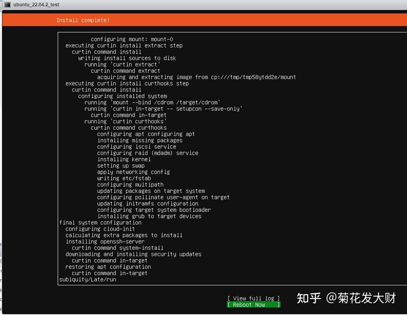Click line calculating extra packages to install
This screenshot has height=315, width=407.
pyautogui.click(x=124, y=235)
